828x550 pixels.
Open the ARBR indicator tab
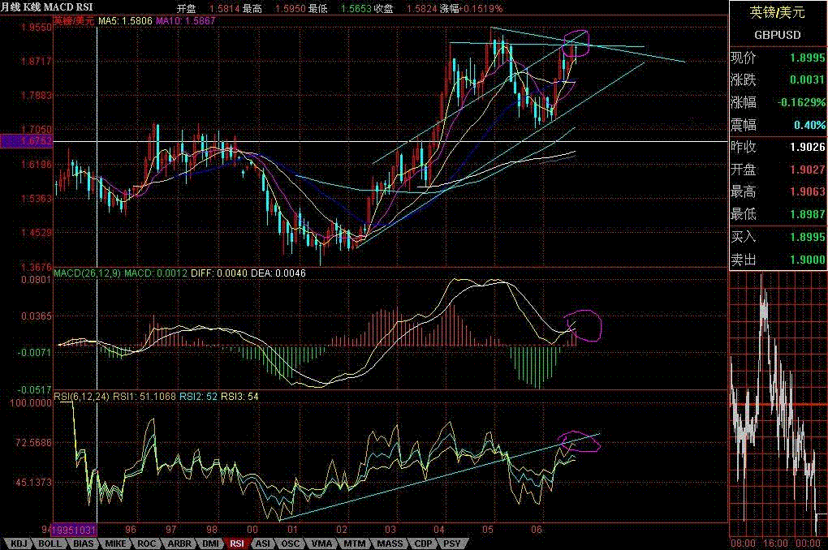[x=179, y=543]
